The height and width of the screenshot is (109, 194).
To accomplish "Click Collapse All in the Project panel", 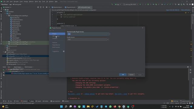I will (43, 7).
